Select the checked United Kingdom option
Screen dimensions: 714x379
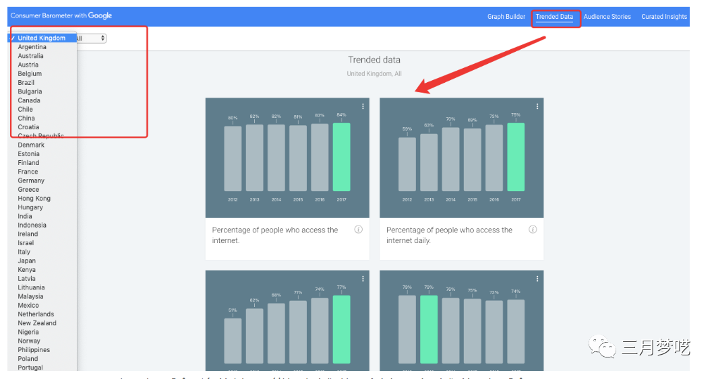[x=41, y=38]
